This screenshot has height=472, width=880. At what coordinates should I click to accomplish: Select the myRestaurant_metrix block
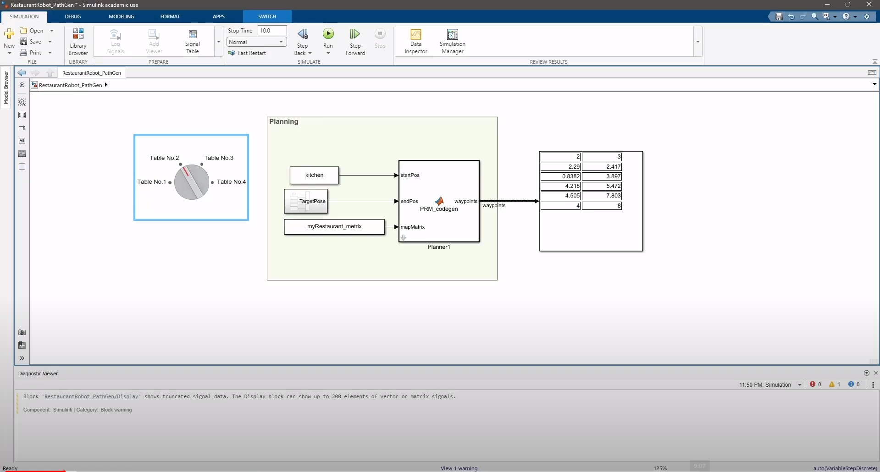click(334, 226)
